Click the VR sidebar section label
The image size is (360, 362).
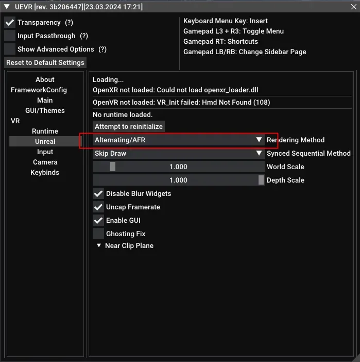tap(15, 121)
